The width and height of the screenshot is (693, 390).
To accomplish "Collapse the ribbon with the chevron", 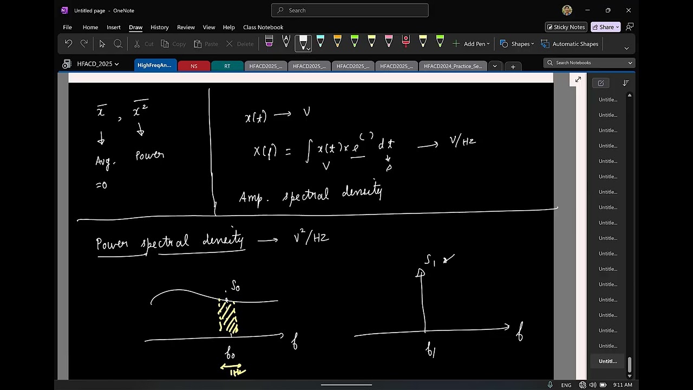I will coord(626,48).
